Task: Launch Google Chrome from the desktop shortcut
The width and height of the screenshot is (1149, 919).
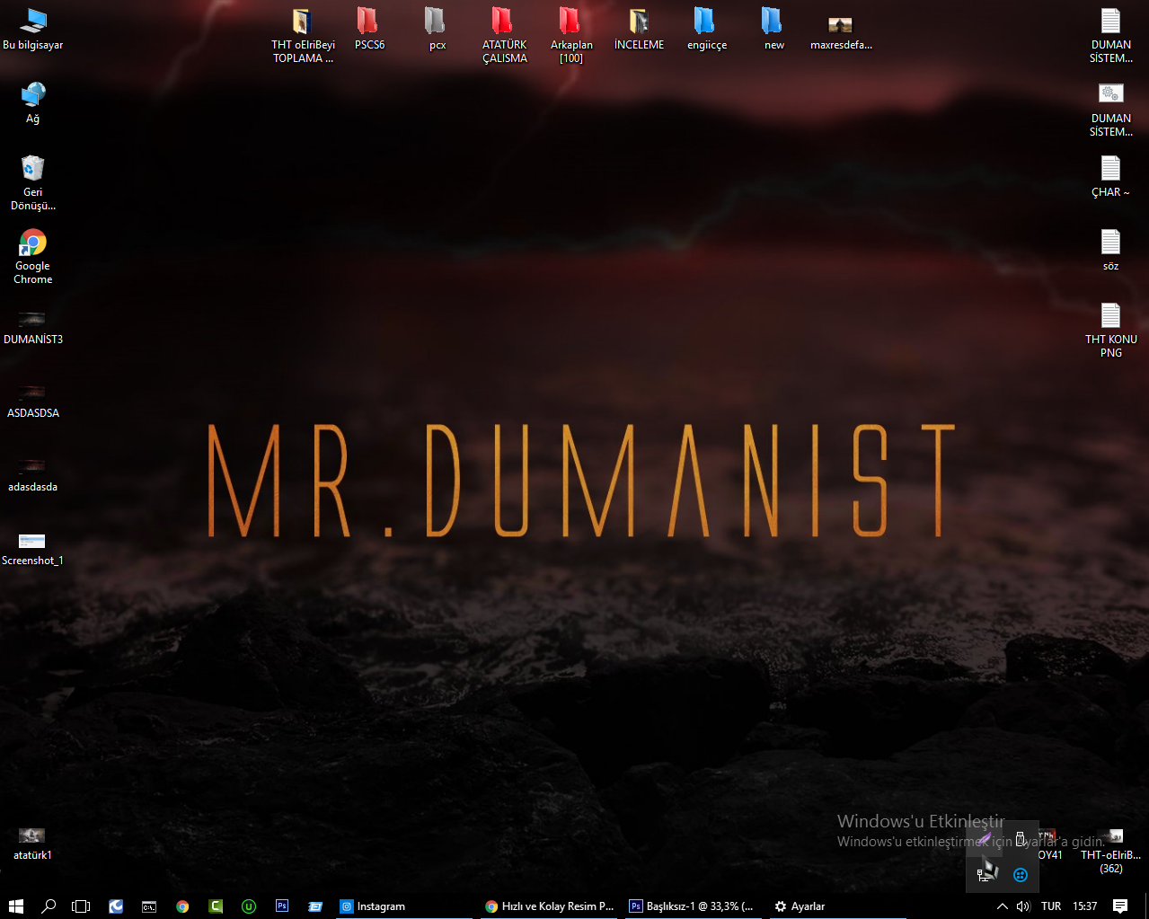Action: coord(33,256)
